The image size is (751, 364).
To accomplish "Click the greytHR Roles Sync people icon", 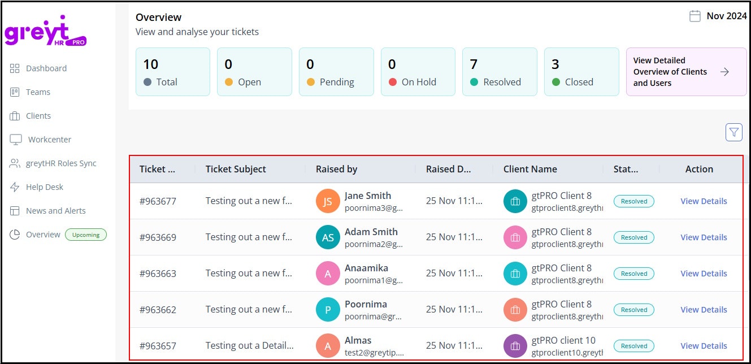I will tap(15, 163).
